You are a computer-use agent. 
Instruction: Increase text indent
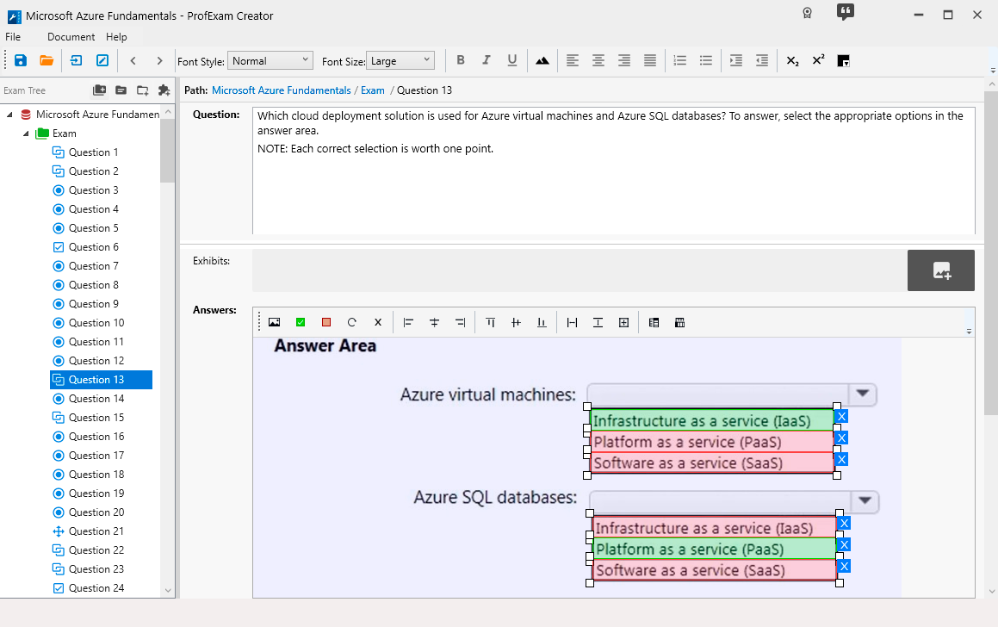tap(735, 60)
